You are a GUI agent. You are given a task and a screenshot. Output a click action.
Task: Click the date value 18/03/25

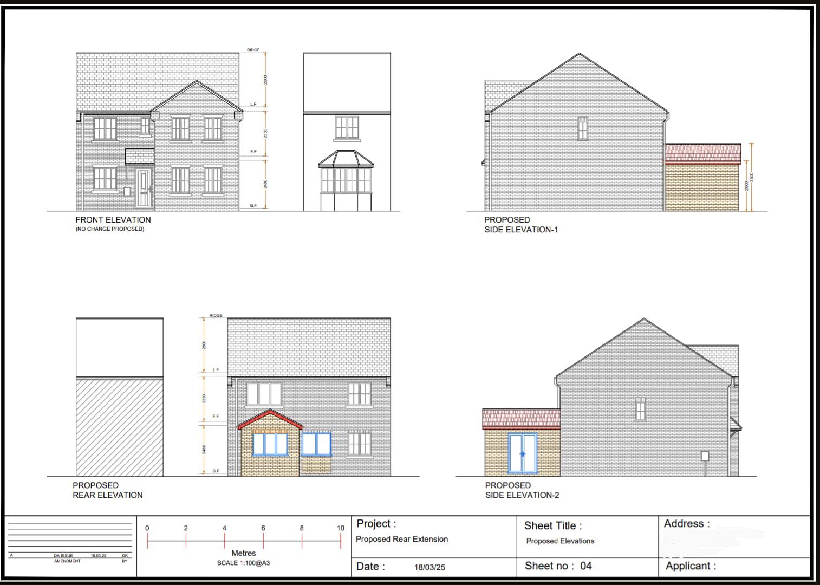tap(429, 567)
